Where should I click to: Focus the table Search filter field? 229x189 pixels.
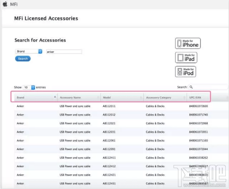pyautogui.click(x=208, y=87)
